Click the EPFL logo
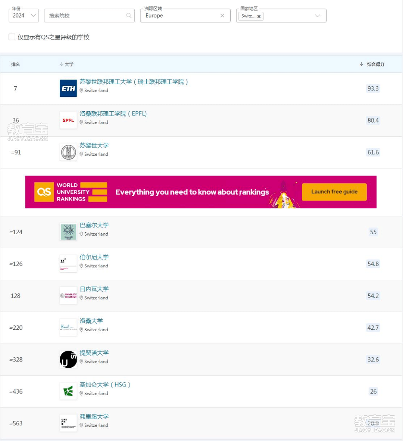 coord(68,120)
